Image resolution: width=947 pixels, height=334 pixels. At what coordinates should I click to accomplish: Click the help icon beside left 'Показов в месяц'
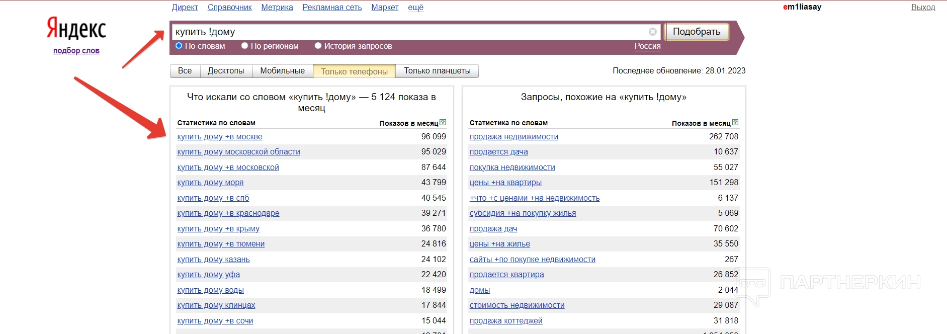(443, 122)
